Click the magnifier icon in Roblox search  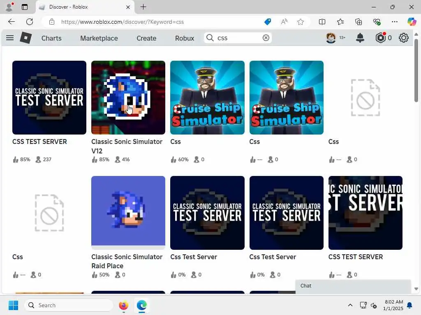pos(210,38)
